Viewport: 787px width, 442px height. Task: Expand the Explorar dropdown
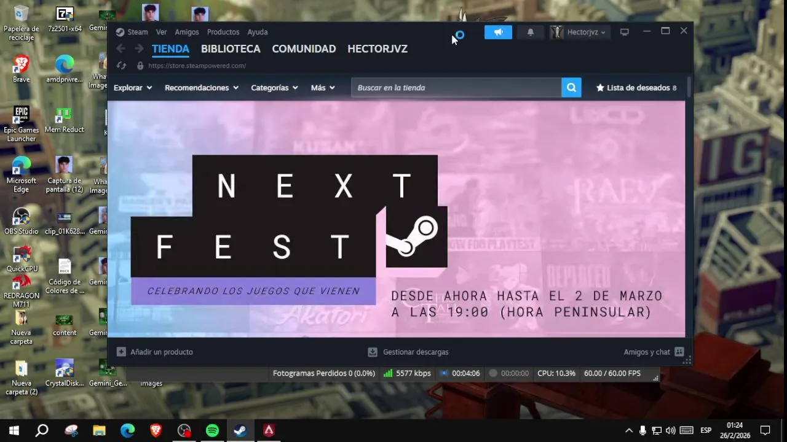(x=133, y=88)
